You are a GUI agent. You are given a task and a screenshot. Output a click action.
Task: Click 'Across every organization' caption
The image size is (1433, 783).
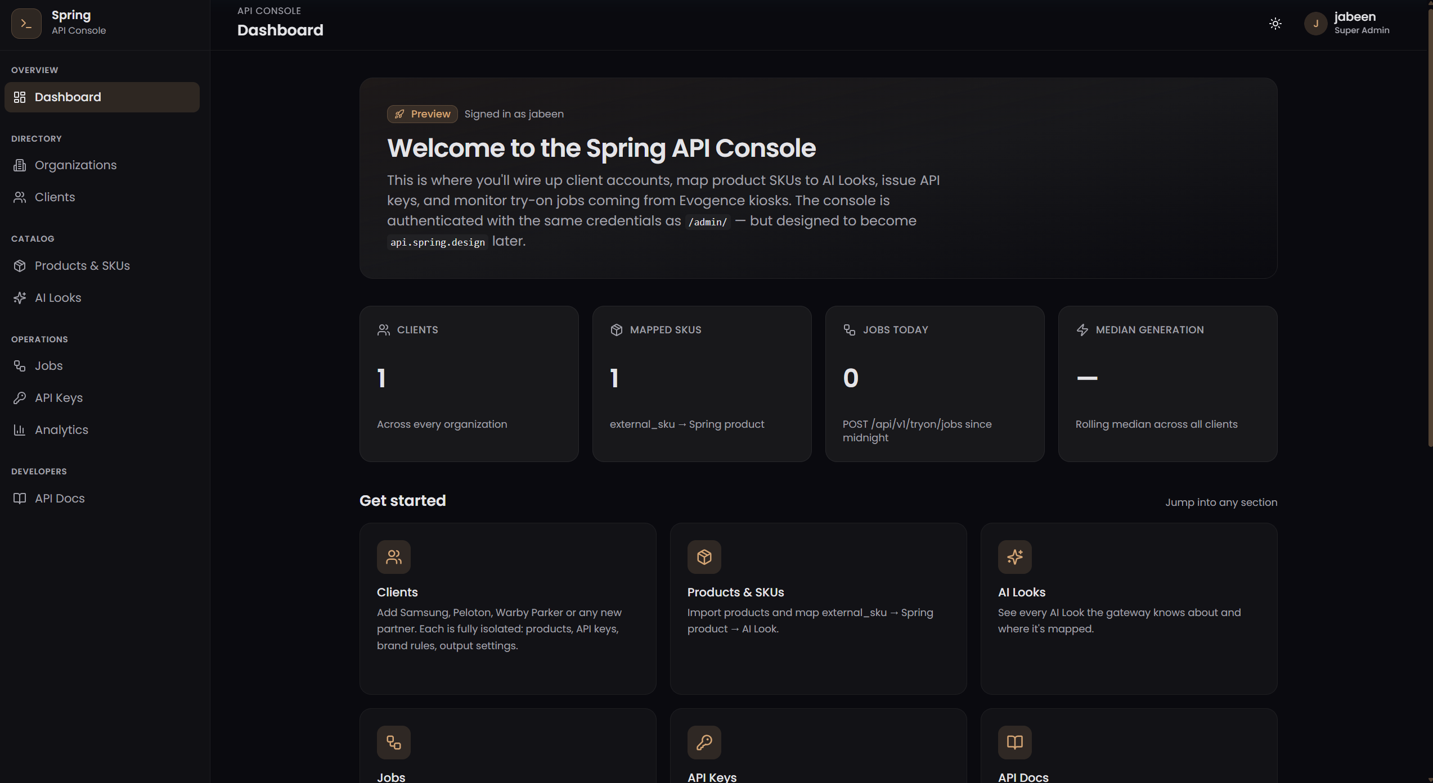(x=442, y=424)
